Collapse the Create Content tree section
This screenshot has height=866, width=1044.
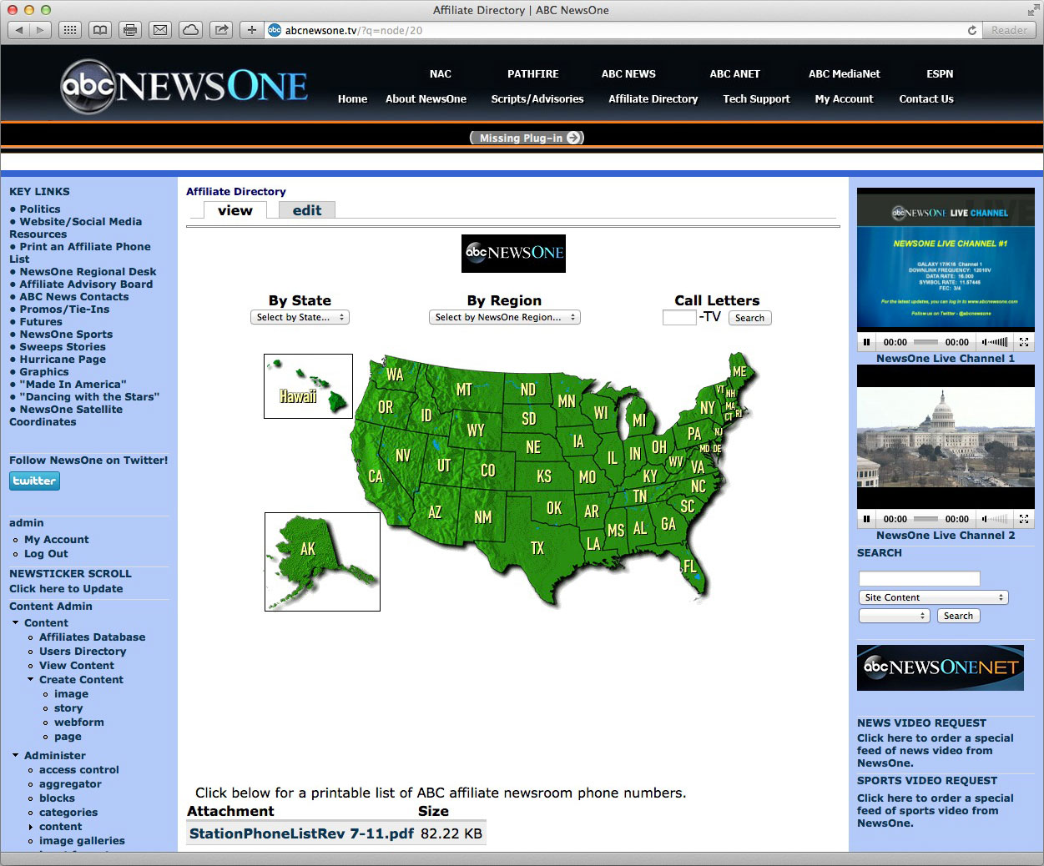tap(31, 679)
